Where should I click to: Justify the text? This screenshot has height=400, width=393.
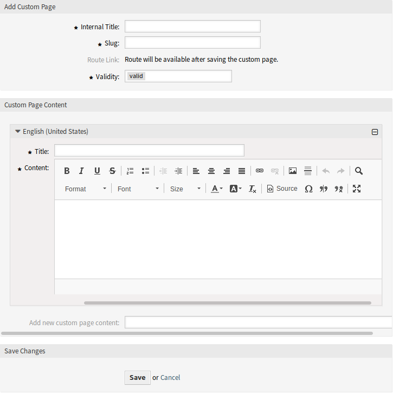point(242,171)
